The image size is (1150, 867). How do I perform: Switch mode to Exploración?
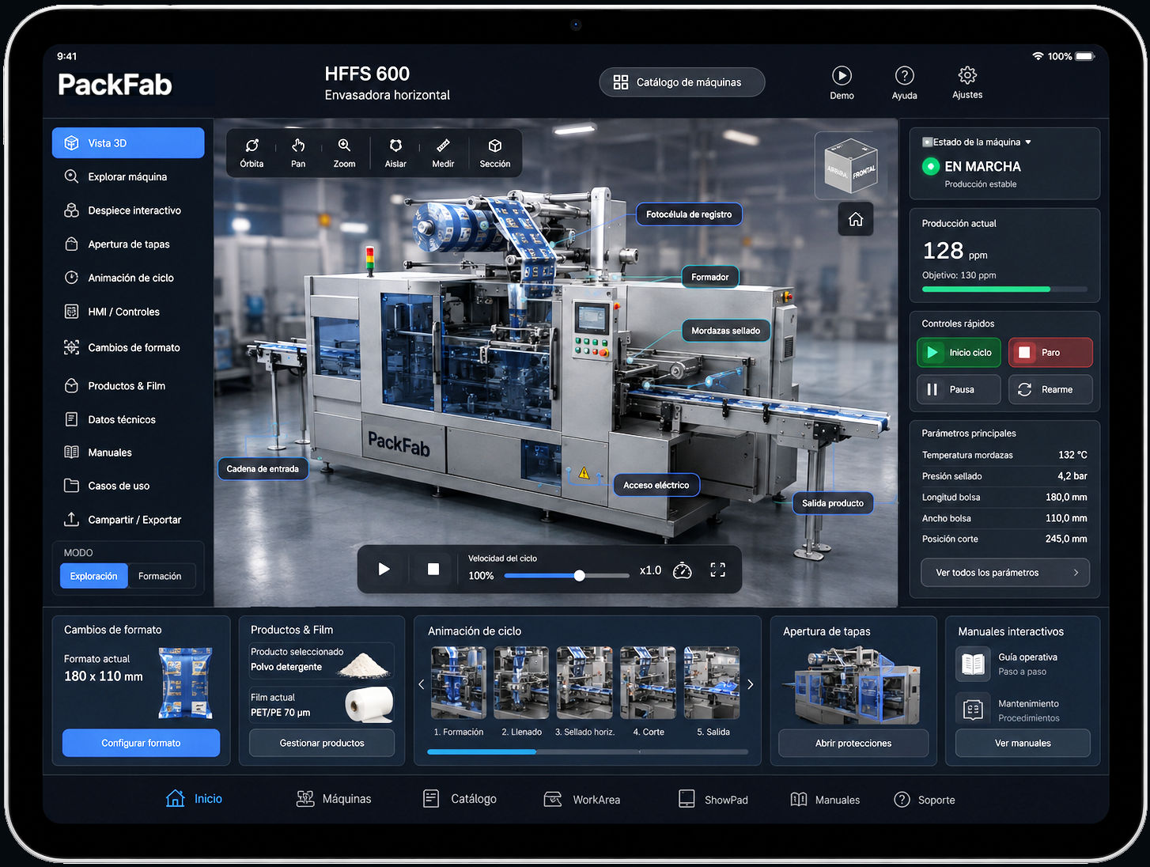(93, 576)
